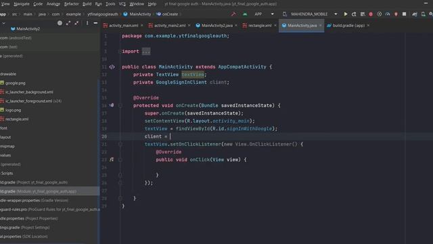Open the MAHENDRA_MOBILE device dropdown
This screenshot has width=433, height=244.
(336, 14)
